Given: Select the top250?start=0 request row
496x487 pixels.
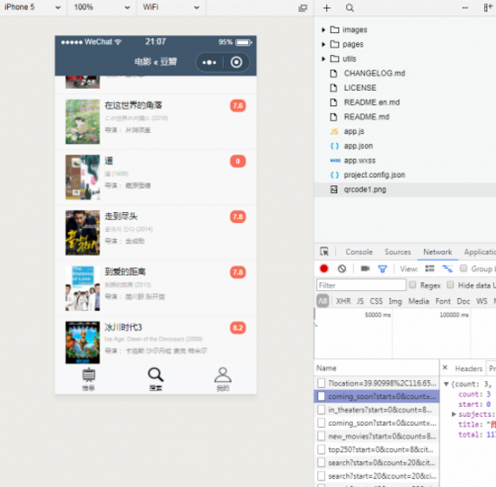Looking at the screenshot, I should coord(376,449).
